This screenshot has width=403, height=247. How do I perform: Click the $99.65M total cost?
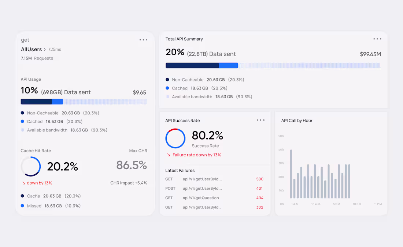(370, 54)
